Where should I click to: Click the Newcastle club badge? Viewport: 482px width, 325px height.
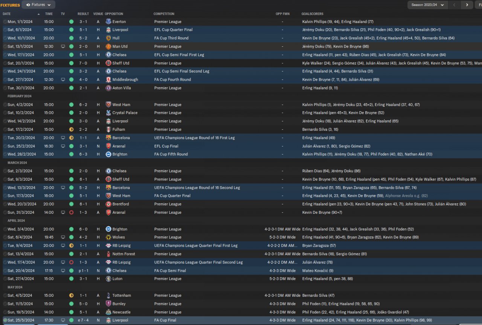108,312
